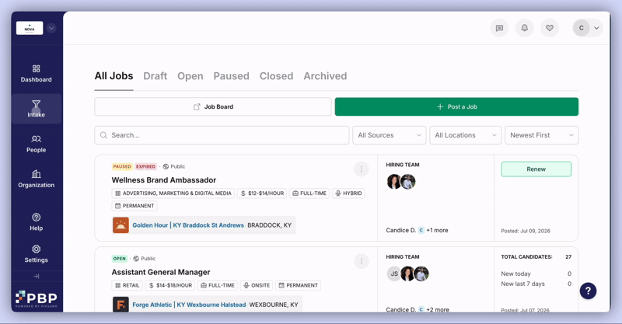Open the notifications bell
Viewport: 622px width, 324px height.
pyautogui.click(x=524, y=28)
